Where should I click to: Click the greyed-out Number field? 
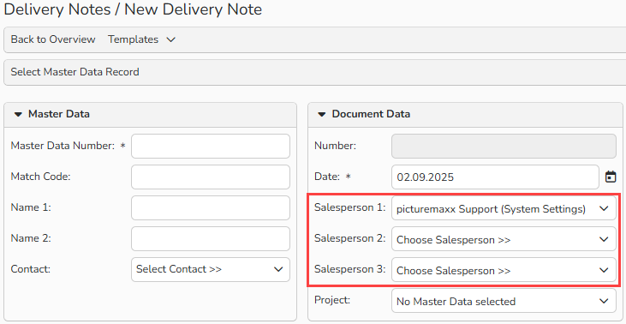[x=504, y=147]
